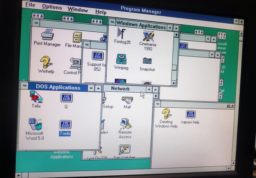Open the Window menu
Screen dimensions: 256x178
[78, 10]
